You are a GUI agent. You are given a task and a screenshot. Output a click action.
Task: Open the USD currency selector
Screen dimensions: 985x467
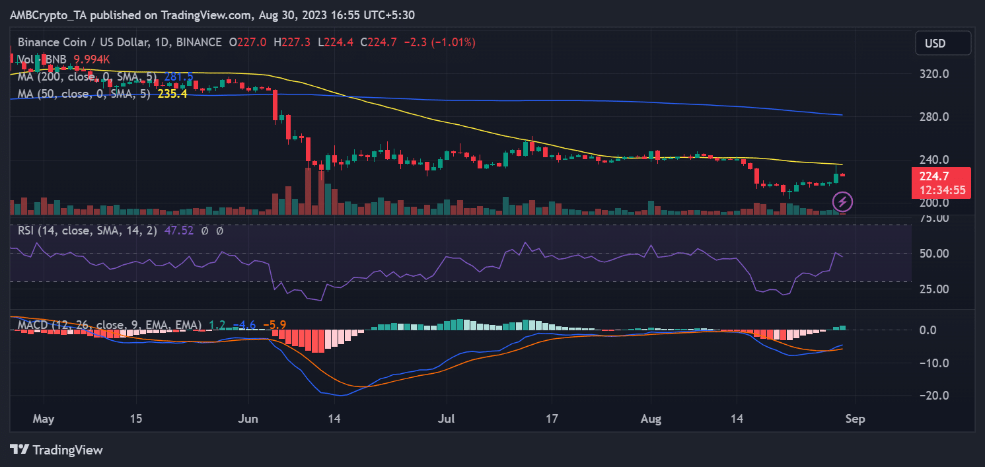pyautogui.click(x=943, y=44)
